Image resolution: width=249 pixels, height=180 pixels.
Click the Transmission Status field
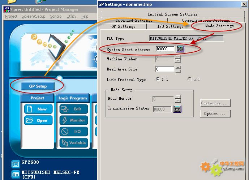coord(162,109)
